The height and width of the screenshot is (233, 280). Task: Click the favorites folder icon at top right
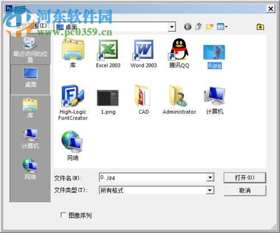click(x=260, y=27)
